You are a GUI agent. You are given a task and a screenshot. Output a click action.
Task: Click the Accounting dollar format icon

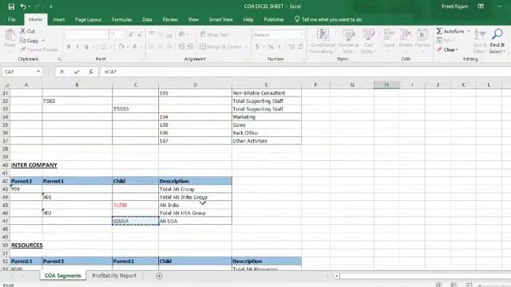click(257, 47)
